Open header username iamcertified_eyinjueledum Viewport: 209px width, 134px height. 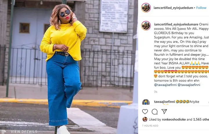(173, 8)
